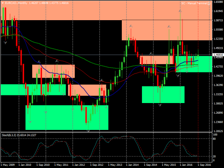224x168 pixels.
Task: Click the Stoch(8,3,3) indicator label
Action: coord(9,135)
